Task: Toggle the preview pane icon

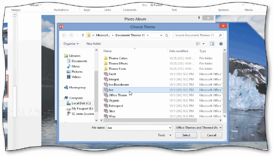Action: pyautogui.click(x=212, y=44)
